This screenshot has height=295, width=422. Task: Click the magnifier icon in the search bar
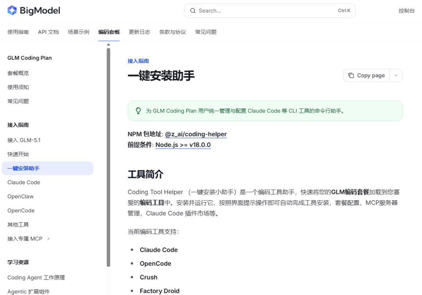[x=193, y=11]
